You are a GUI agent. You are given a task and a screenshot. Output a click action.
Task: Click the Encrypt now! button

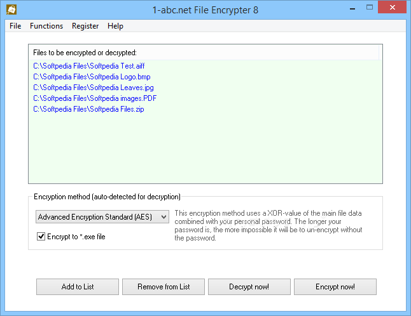click(x=335, y=287)
